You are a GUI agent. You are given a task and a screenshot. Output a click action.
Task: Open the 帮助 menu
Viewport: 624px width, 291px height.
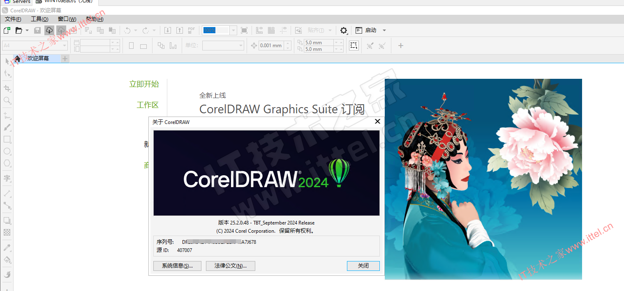pos(95,19)
